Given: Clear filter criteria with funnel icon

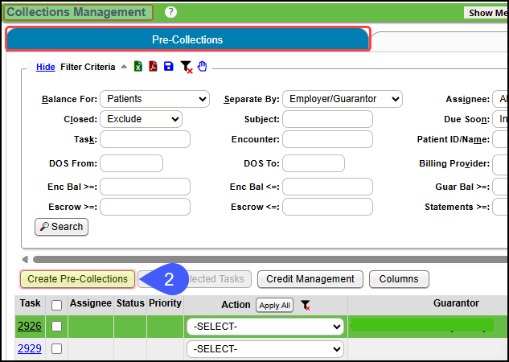Looking at the screenshot, I should (186, 68).
